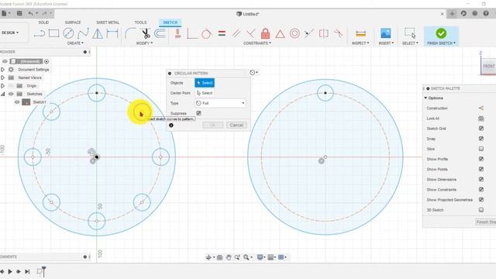Click the Look At icon in navigation bar
496x279 pixels.
click(x=219, y=257)
